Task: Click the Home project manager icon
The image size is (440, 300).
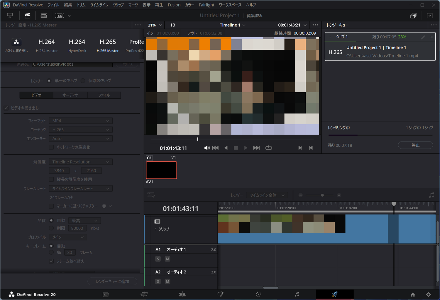Action: point(413,294)
